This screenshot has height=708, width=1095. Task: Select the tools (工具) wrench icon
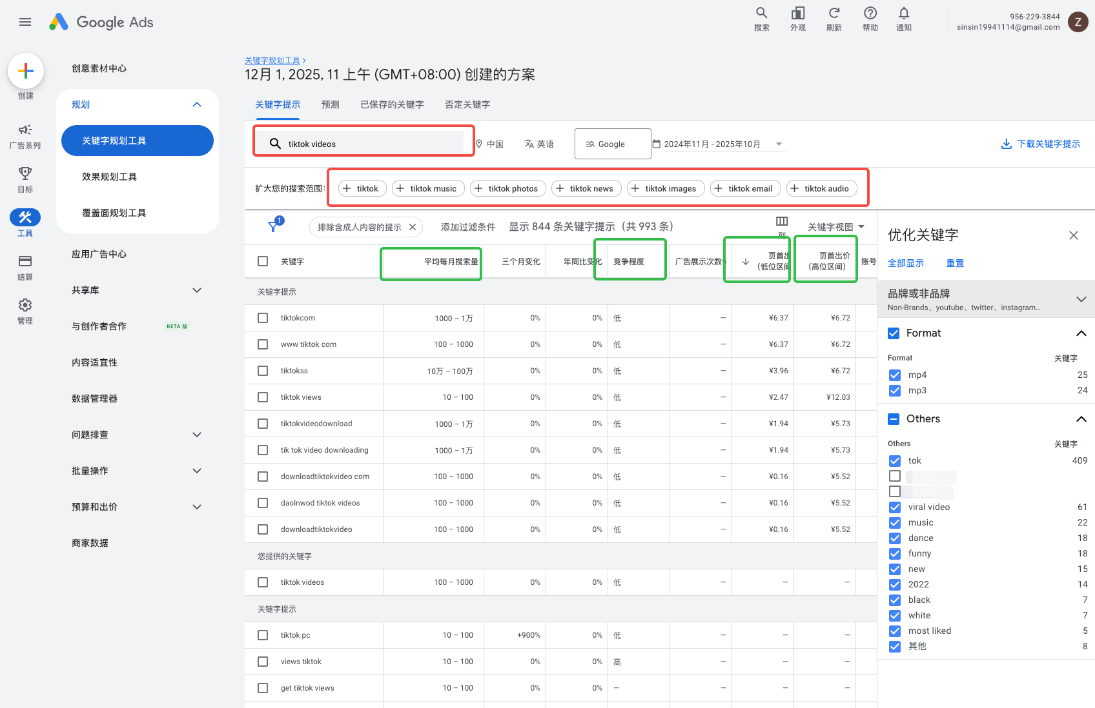click(25, 217)
